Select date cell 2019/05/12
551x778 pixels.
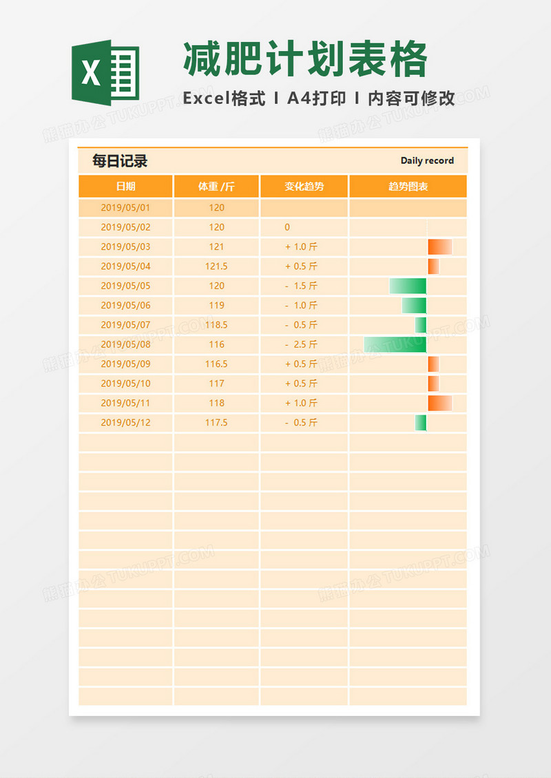tap(125, 423)
